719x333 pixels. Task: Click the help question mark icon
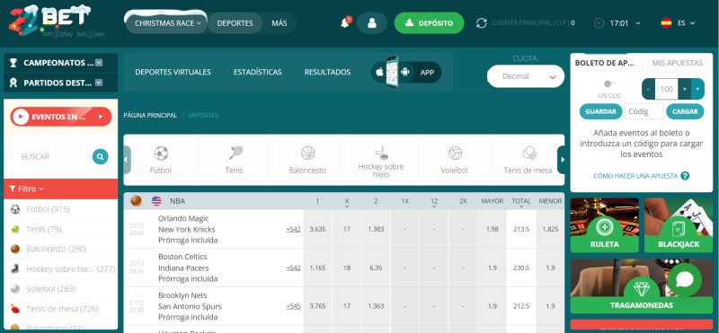pos(685,176)
